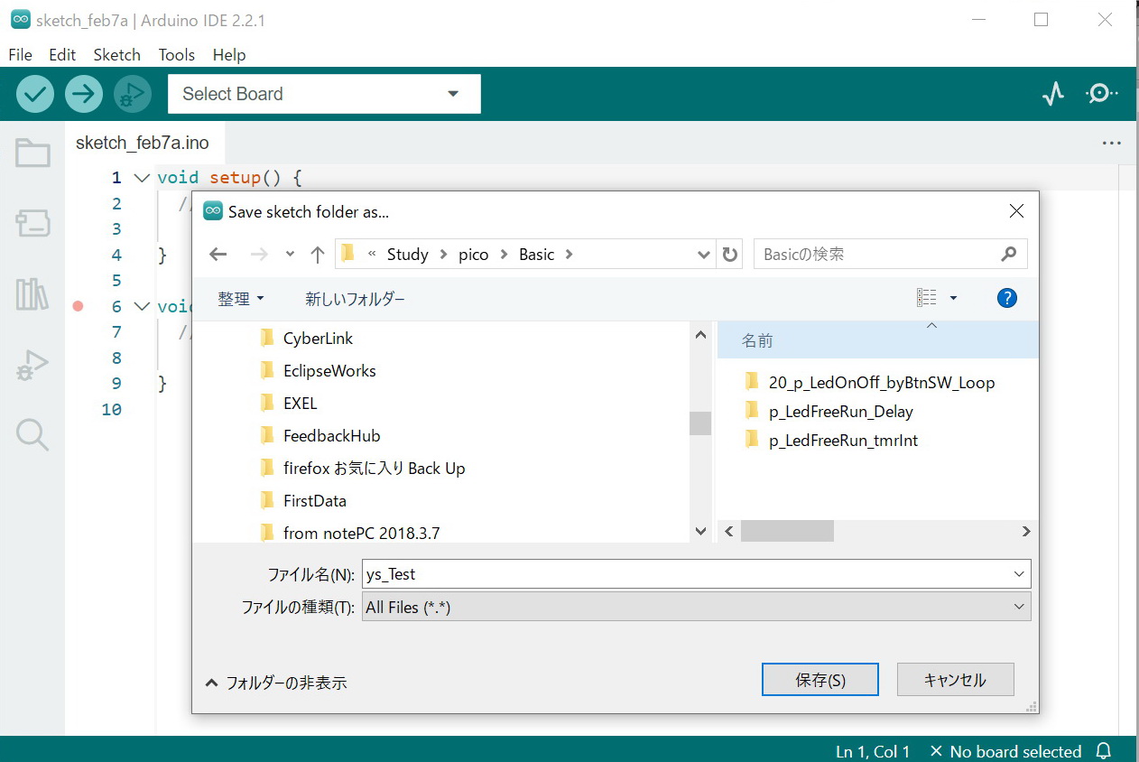Create a folder with 新しいフォルダー

[x=355, y=298]
